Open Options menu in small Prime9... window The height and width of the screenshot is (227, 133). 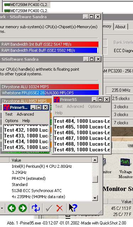tap(12, 121)
